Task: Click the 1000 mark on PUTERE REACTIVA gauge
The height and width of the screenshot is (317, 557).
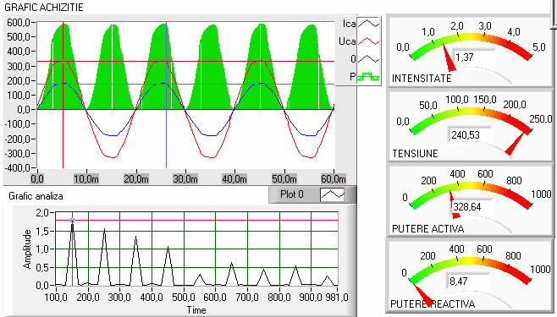Action: [540, 270]
